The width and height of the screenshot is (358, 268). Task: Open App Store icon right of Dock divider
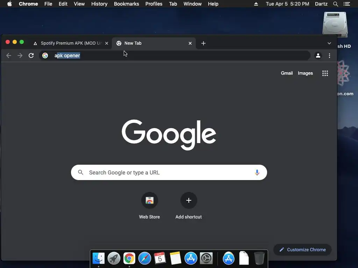tap(229, 259)
